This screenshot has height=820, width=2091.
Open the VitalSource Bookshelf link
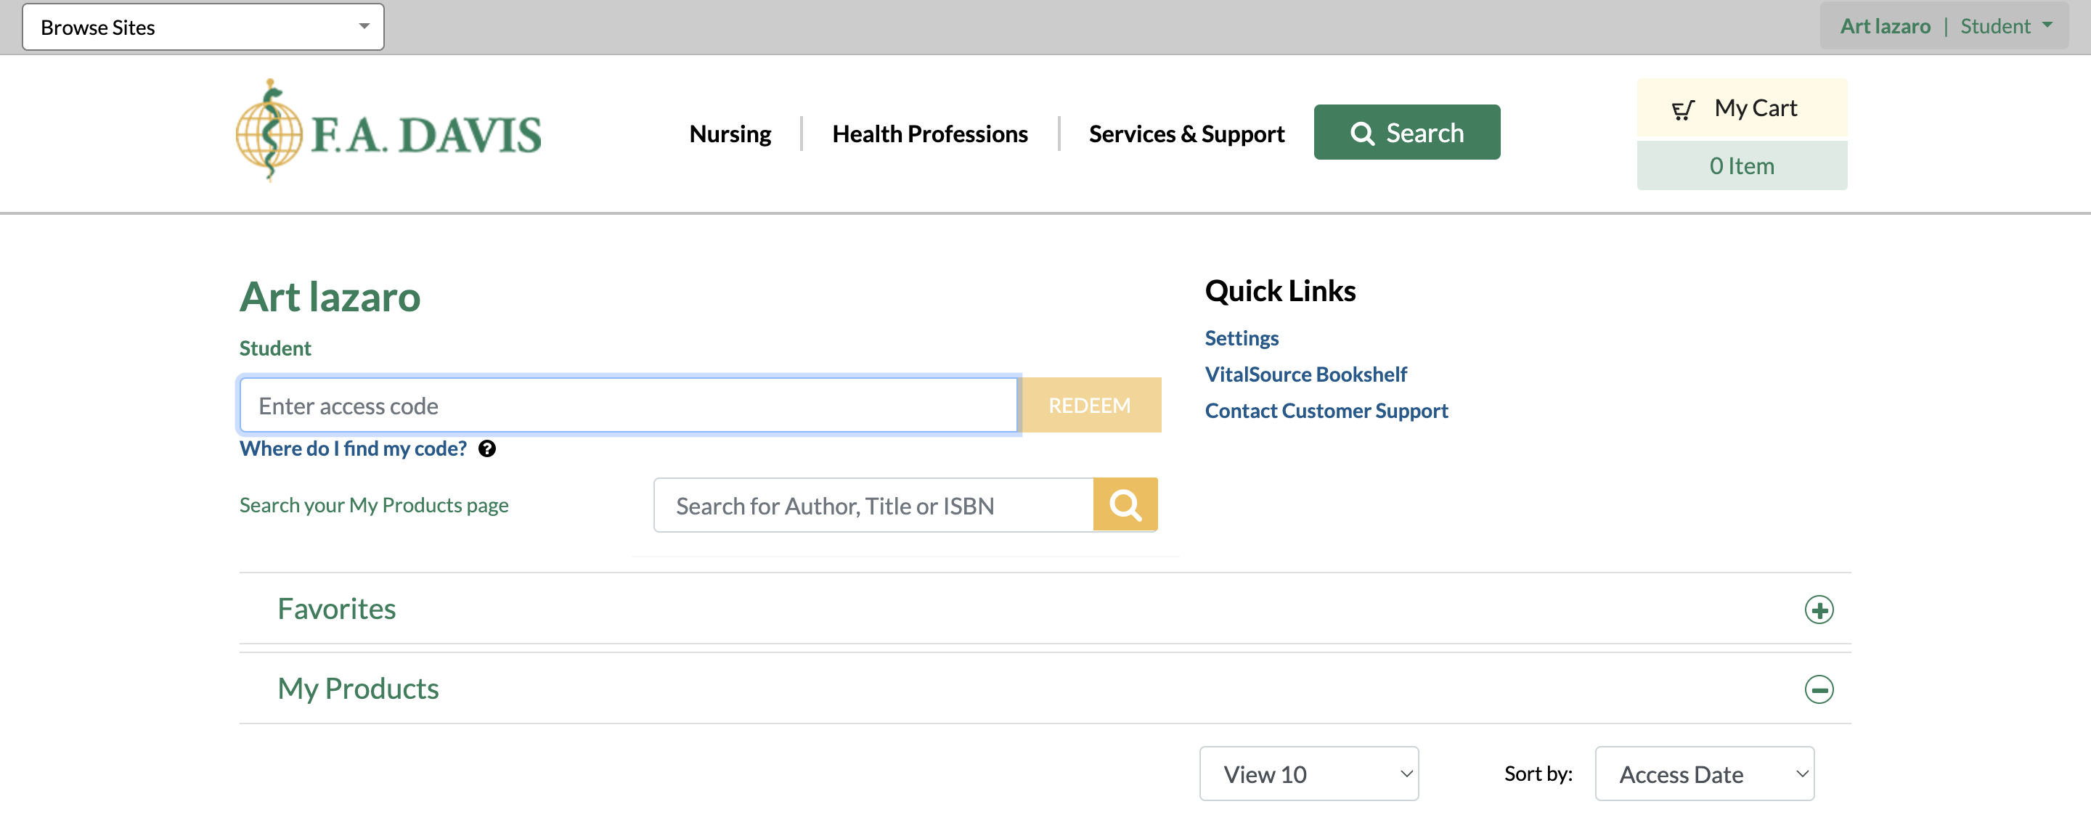(x=1305, y=374)
